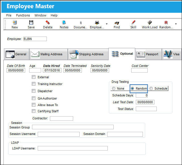
Task: Enable the External checkbox
Action: coord(33,77)
